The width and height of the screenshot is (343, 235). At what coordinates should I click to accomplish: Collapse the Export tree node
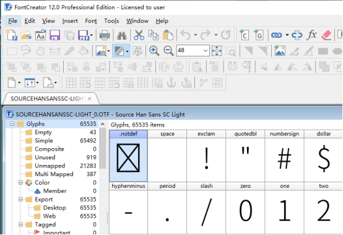pyautogui.click(x=20, y=199)
